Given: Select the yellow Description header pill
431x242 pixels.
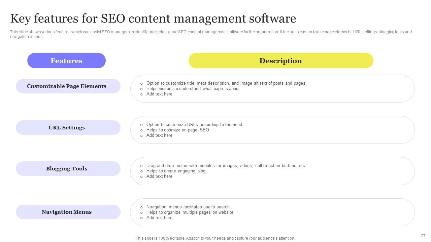Looking at the screenshot, I should point(281,61).
